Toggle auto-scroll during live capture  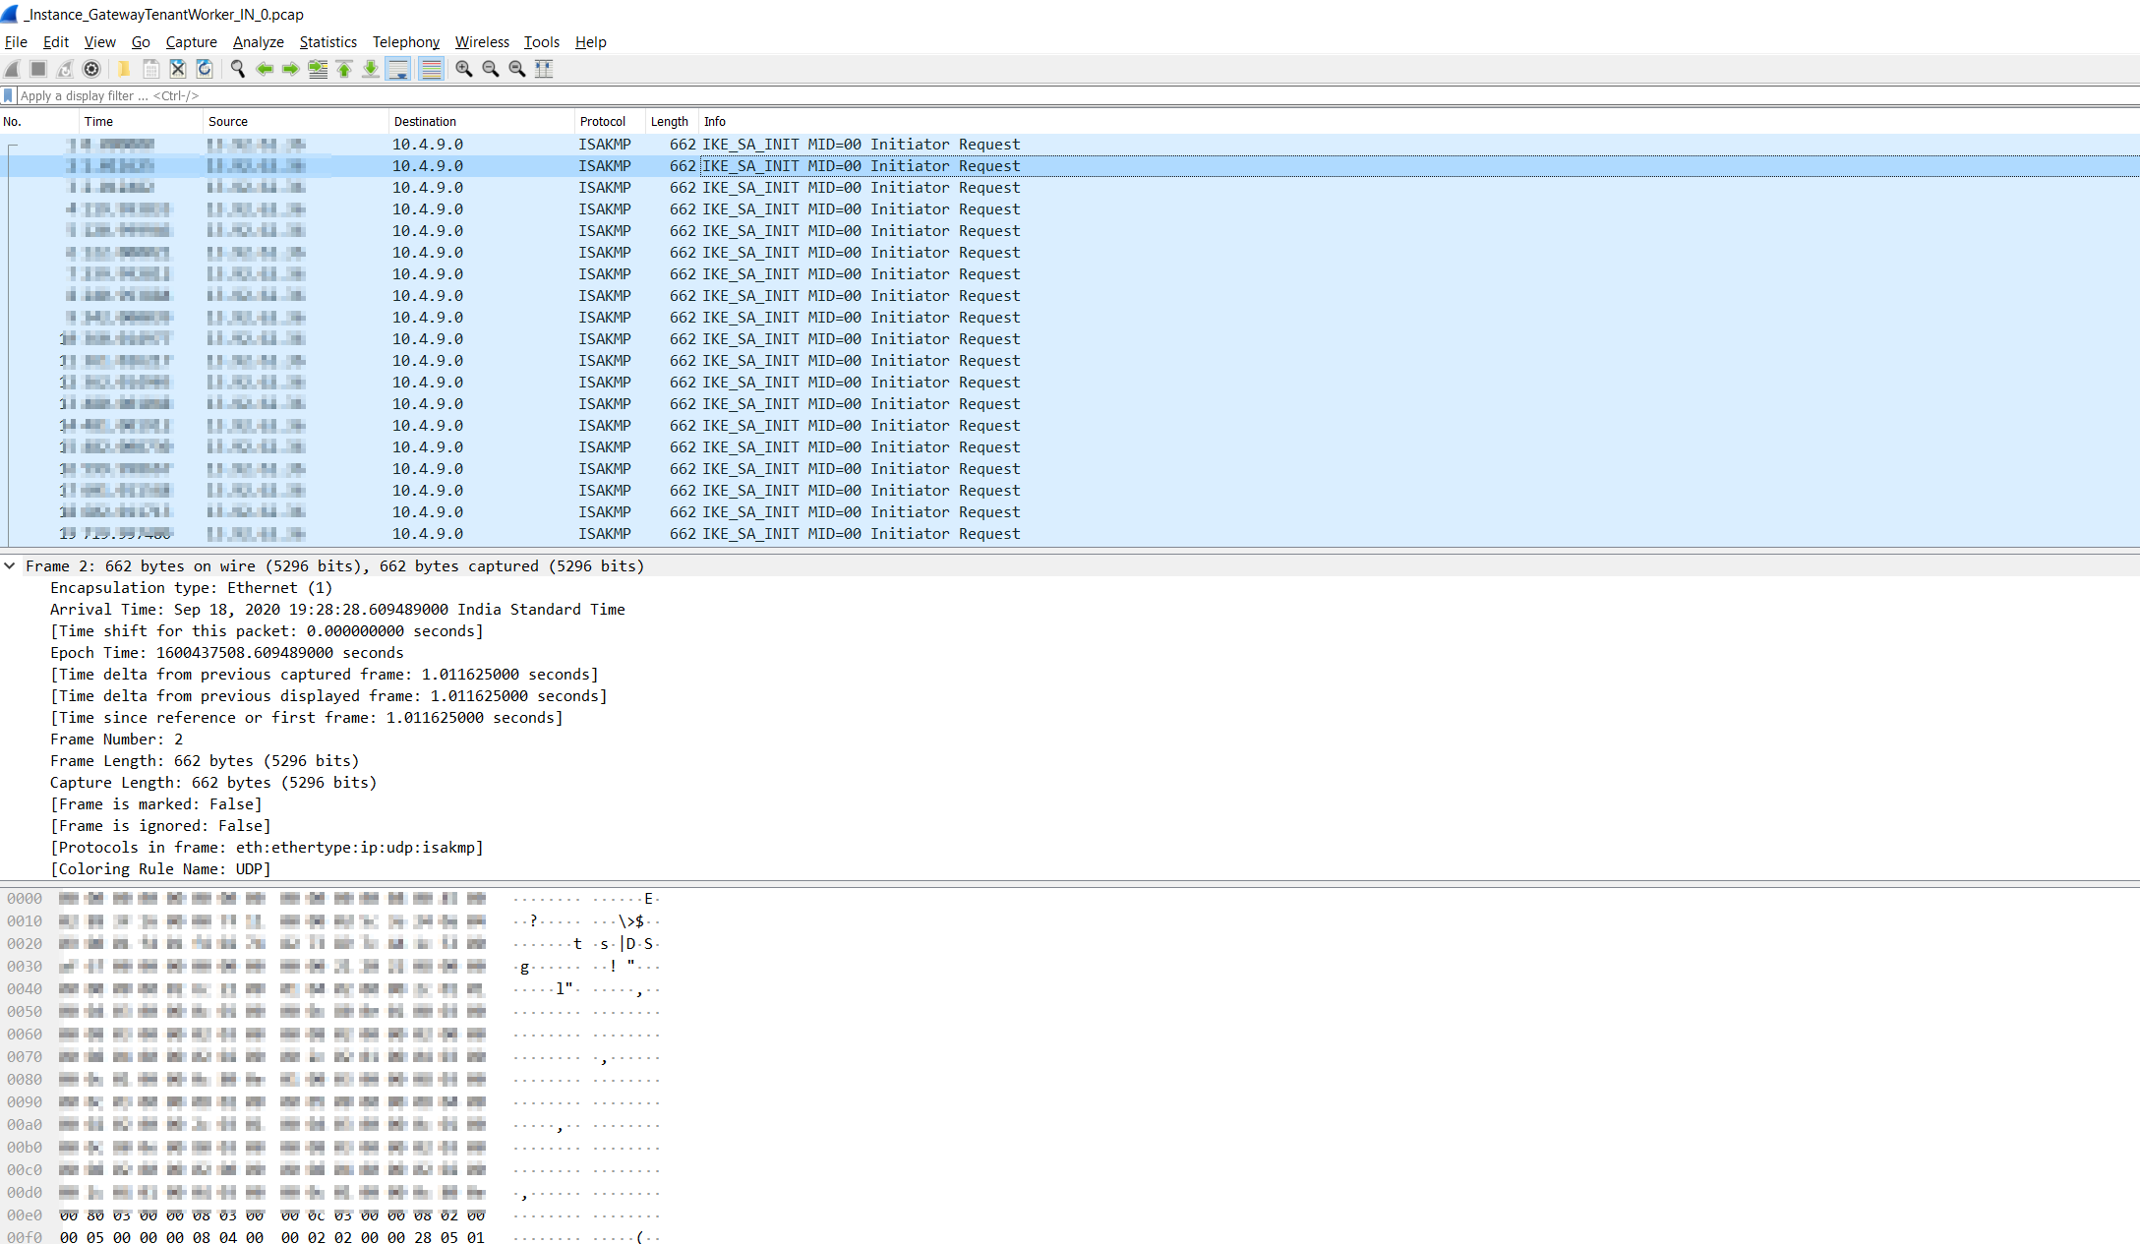pos(398,69)
